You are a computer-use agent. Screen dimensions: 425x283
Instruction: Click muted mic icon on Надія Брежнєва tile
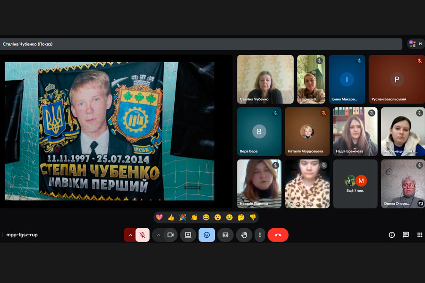[372, 113]
